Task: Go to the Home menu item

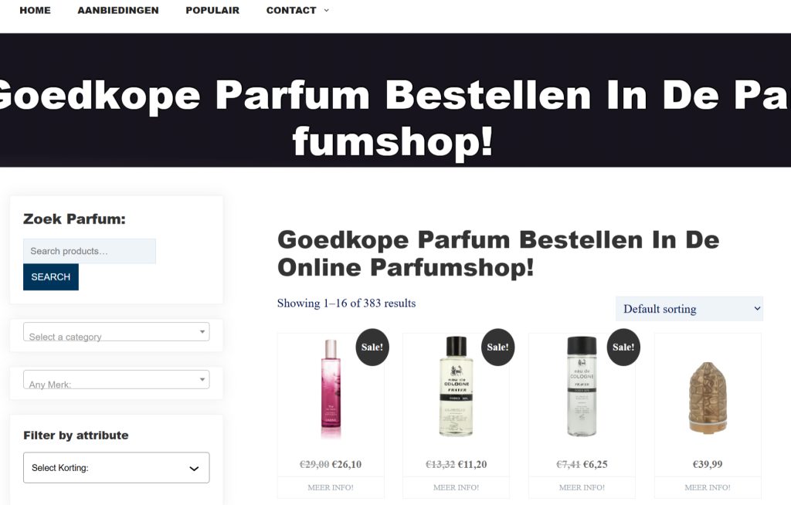Action: pos(35,10)
